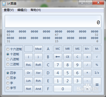Click the M+ memory add button
106x97 pixels.
click(87, 49)
